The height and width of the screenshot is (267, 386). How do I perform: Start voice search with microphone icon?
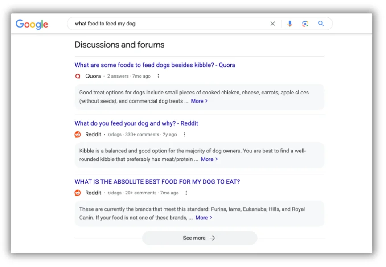[290, 24]
